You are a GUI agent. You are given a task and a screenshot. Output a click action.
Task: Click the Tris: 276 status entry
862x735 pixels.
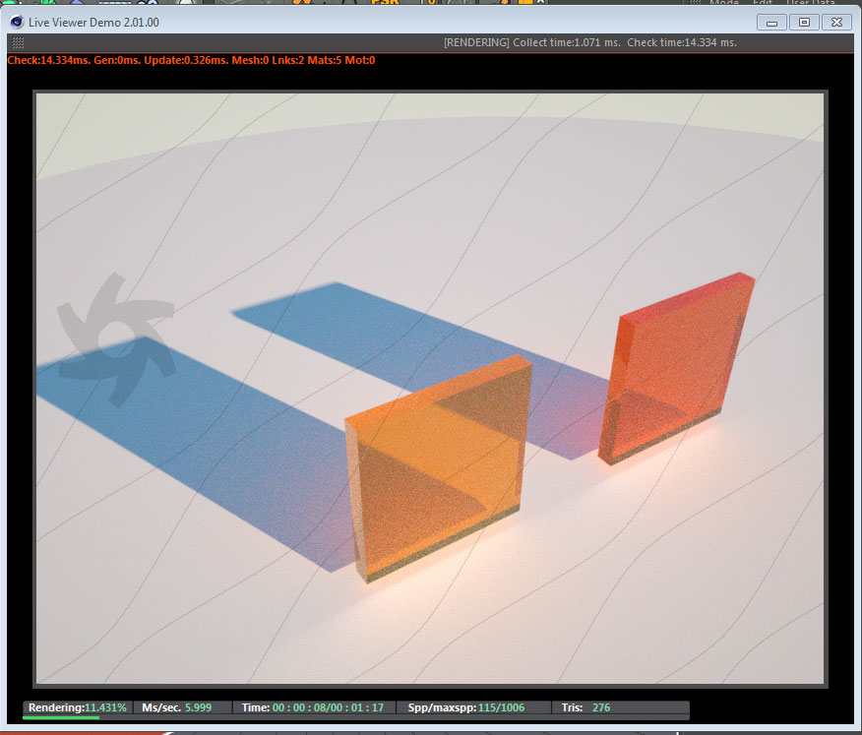(585, 707)
